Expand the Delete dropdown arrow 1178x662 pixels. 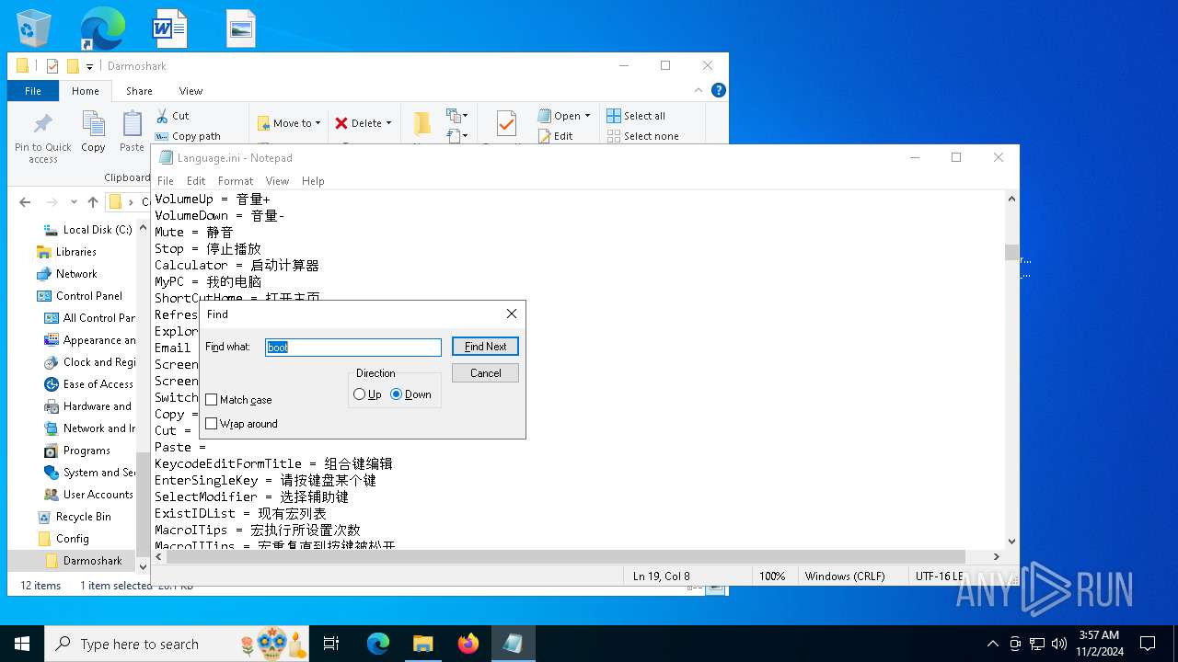click(x=388, y=123)
